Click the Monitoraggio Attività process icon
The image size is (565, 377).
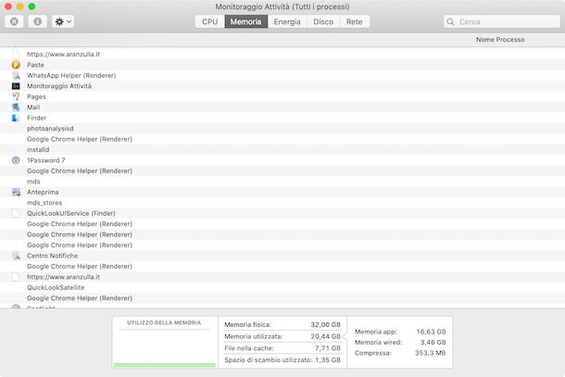click(x=16, y=86)
